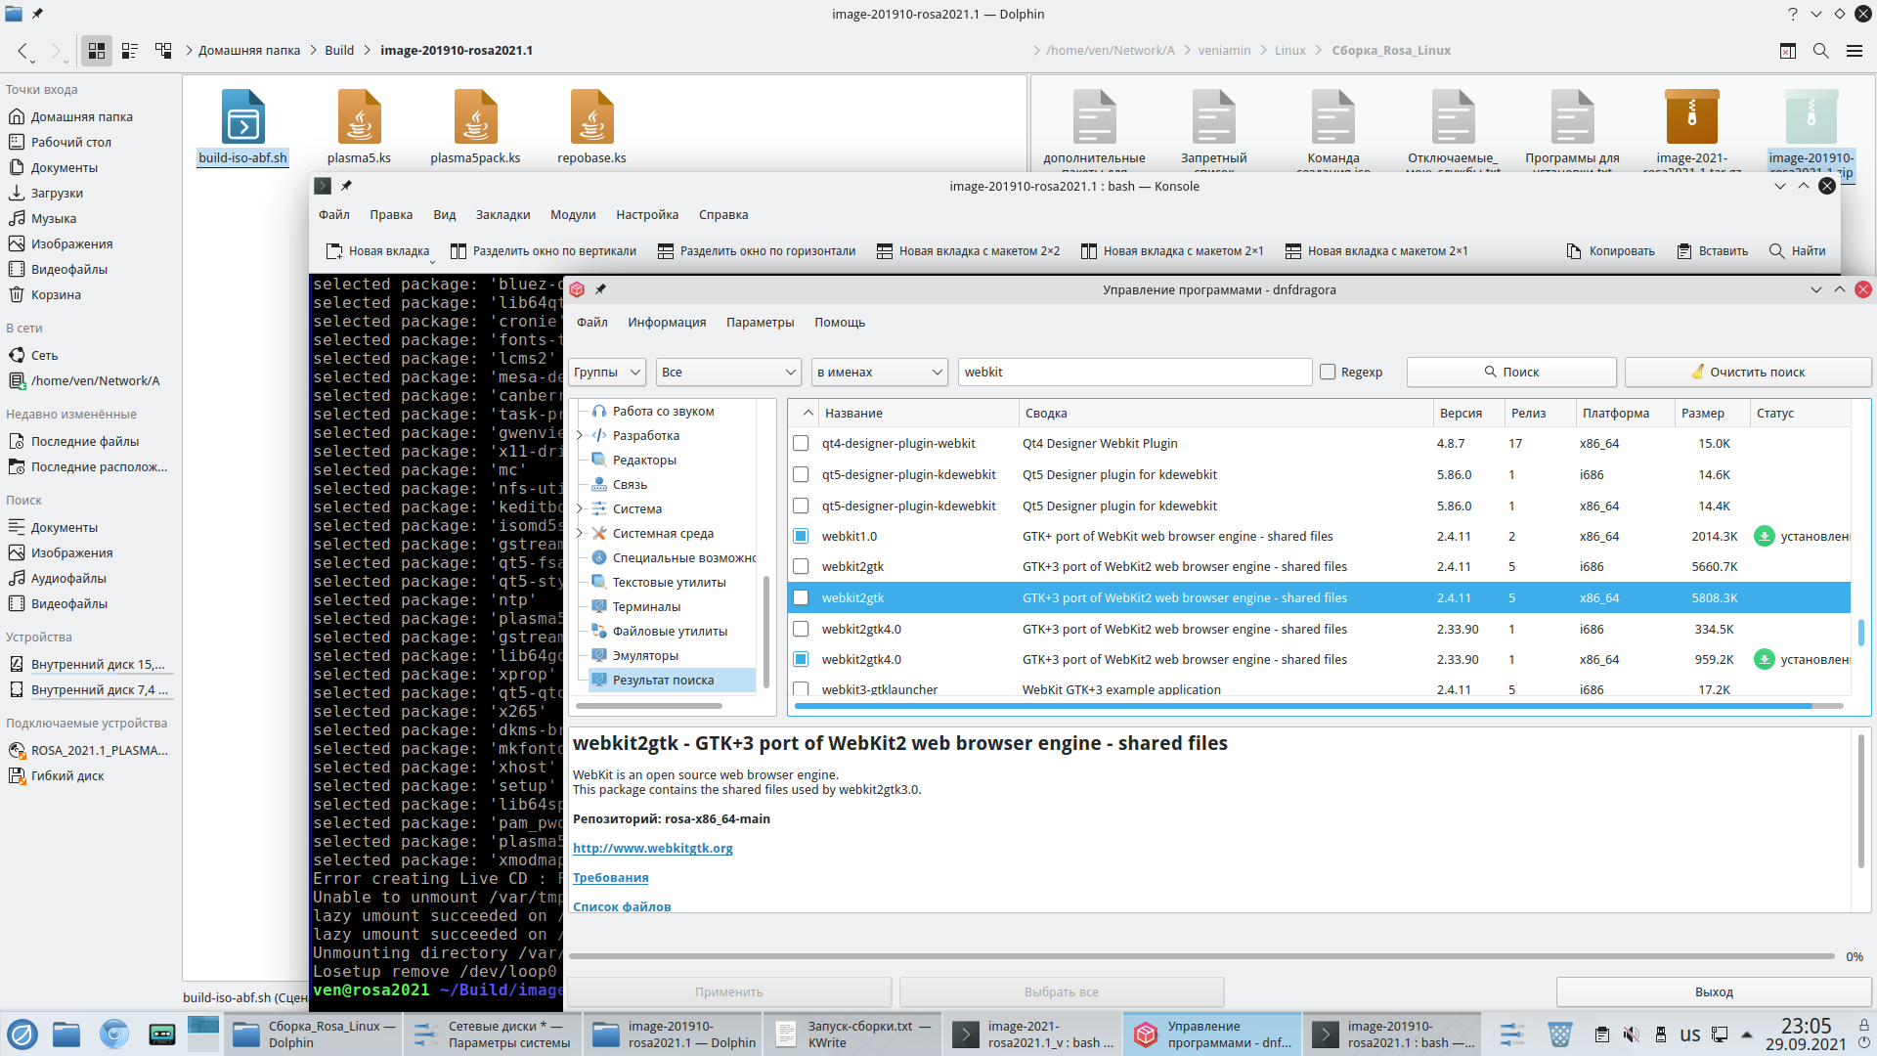Open Закладки menu in Konsole
Viewport: 1877px width, 1056px height.
pos(502,215)
